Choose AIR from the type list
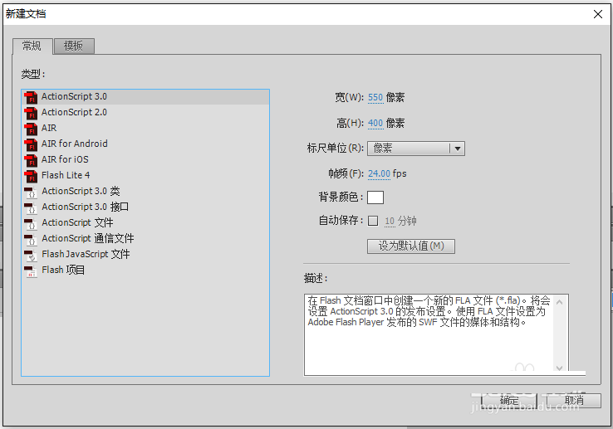 pyautogui.click(x=145, y=128)
